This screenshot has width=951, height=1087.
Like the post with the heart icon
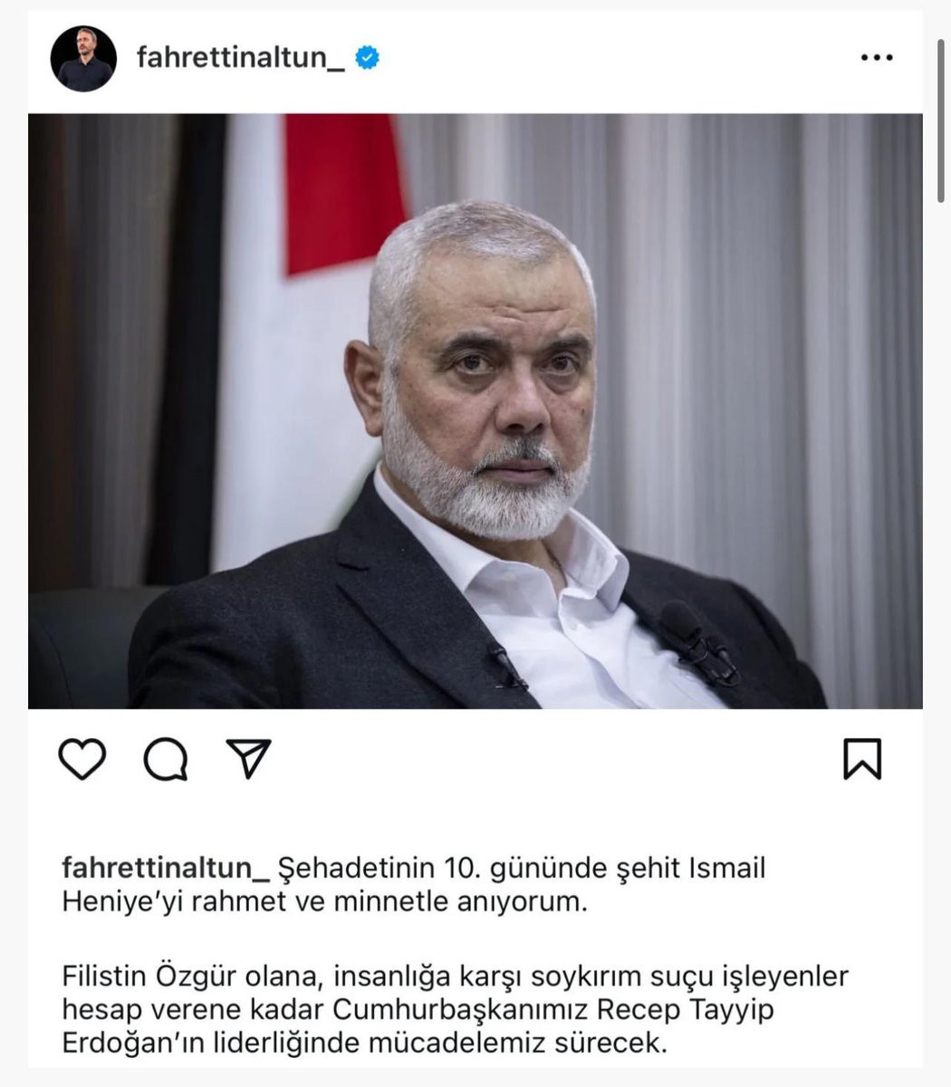82,759
